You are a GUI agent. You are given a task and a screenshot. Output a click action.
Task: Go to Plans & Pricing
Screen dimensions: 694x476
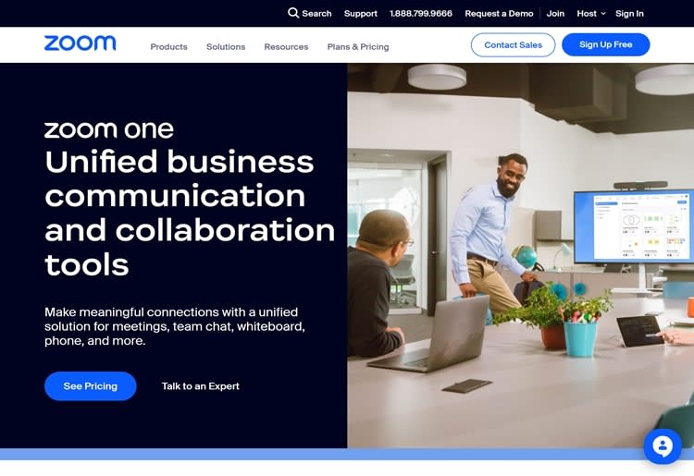[358, 47]
